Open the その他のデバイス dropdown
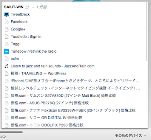This screenshot has width=151, height=140. 131,135
